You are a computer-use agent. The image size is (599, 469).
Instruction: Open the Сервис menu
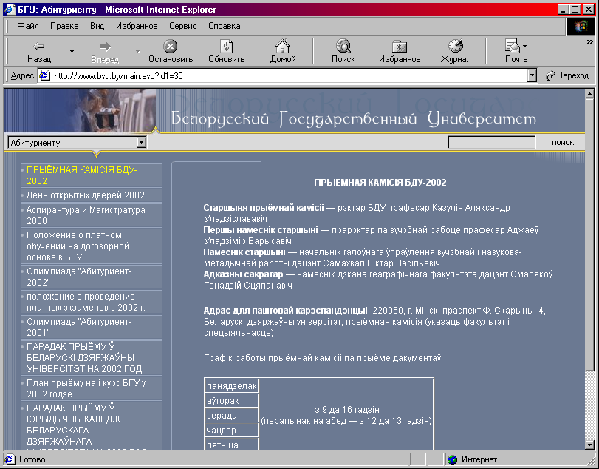pyautogui.click(x=182, y=26)
